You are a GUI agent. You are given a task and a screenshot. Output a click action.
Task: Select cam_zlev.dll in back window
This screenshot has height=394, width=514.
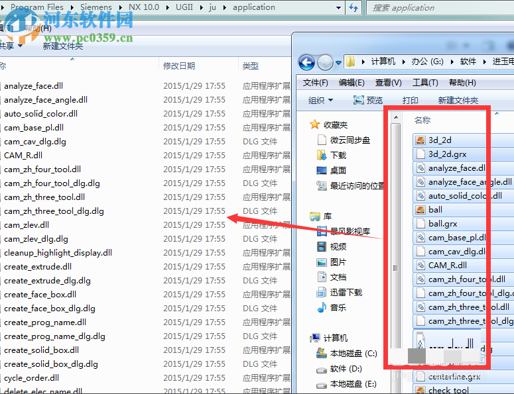click(x=27, y=225)
